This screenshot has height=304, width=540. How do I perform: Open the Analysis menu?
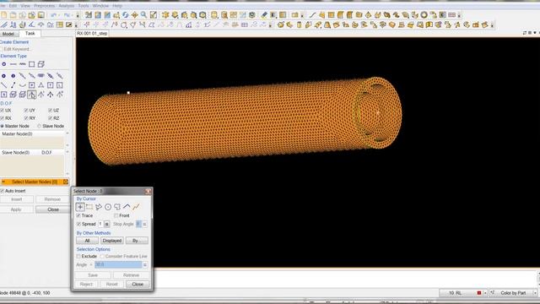[x=66, y=6]
